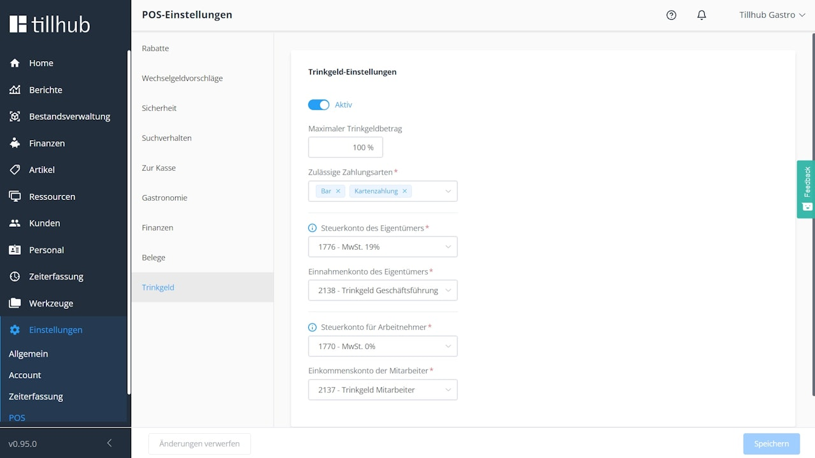This screenshot has width=815, height=458.
Task: Expand Einkommenskonto der Mitarbeiter dropdown
Action: tap(383, 390)
